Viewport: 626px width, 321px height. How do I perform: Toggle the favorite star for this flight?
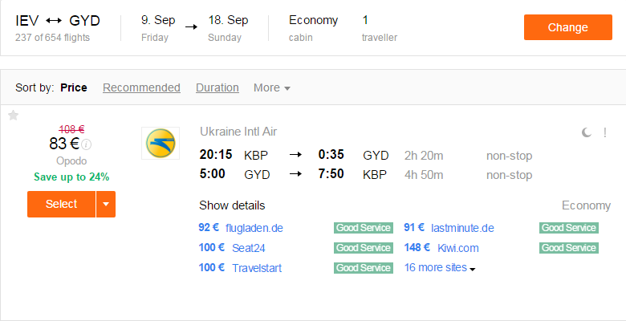tap(13, 116)
